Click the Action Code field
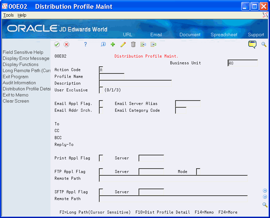 [101, 70]
